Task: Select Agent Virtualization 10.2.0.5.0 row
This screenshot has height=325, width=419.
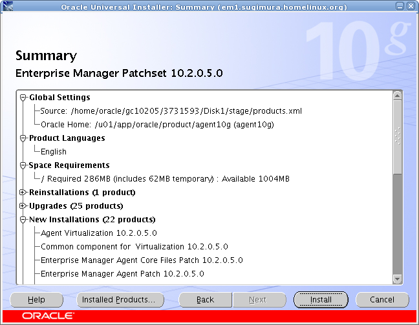Action: pyautogui.click(x=98, y=233)
